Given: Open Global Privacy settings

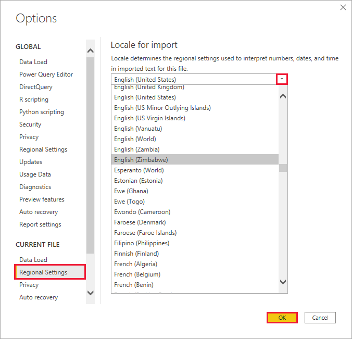Looking at the screenshot, I should tap(29, 137).
